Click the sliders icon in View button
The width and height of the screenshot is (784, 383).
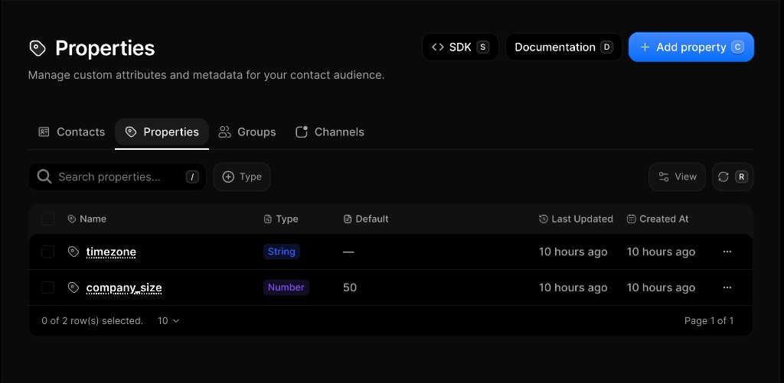pyautogui.click(x=664, y=177)
